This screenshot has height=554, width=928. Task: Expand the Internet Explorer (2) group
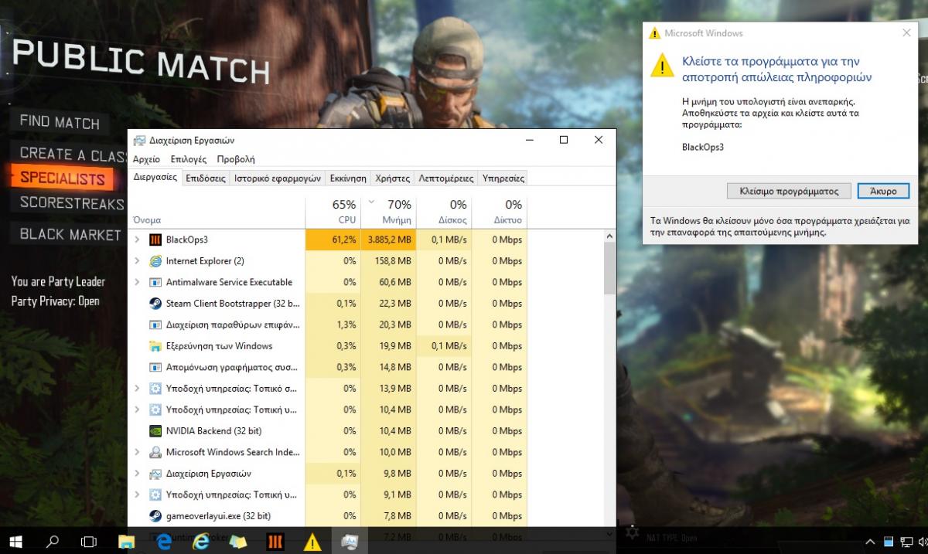coord(137,261)
